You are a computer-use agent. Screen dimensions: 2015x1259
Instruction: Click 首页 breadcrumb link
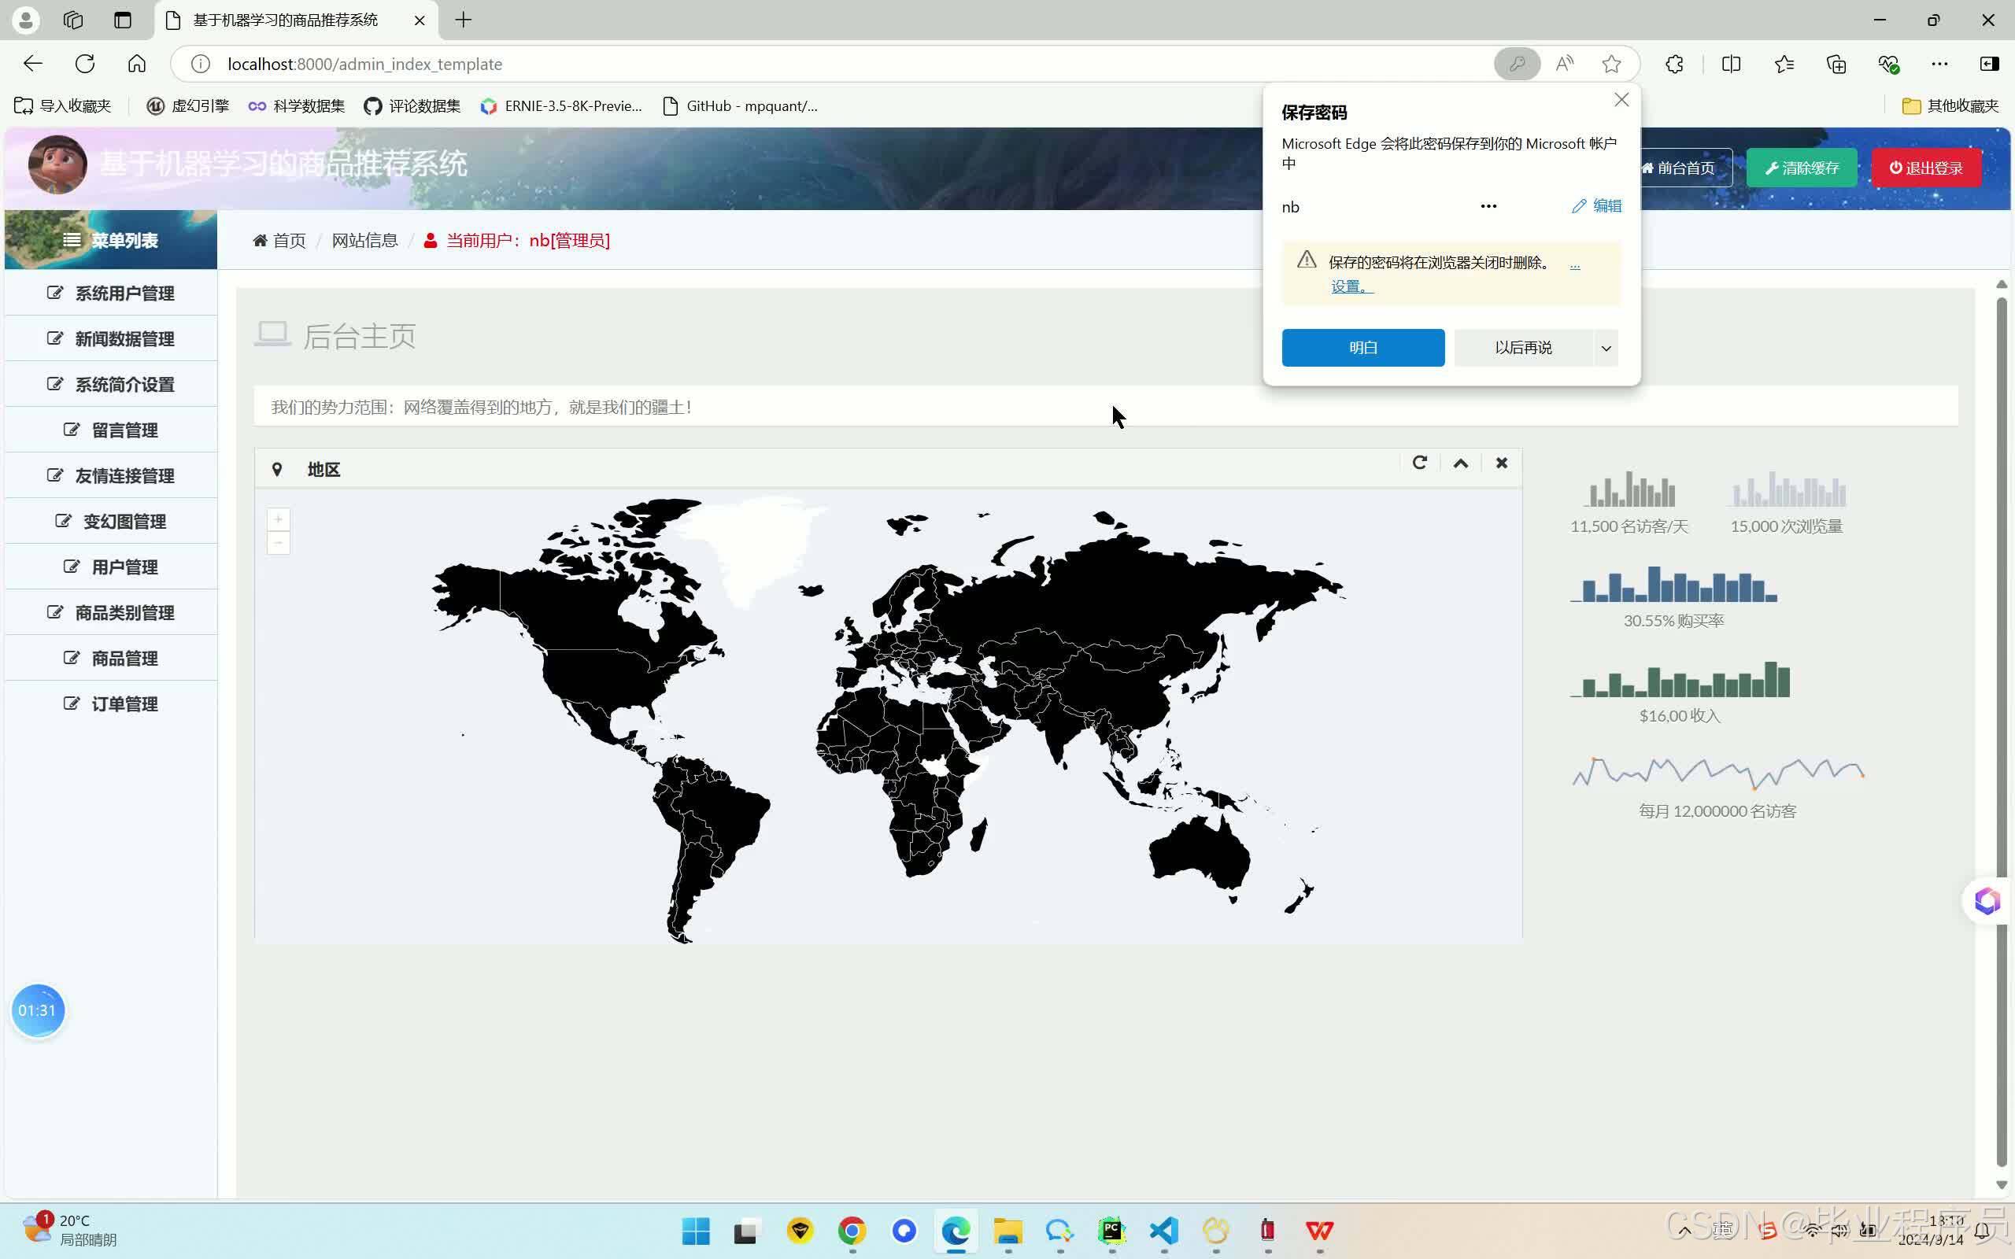[x=279, y=241]
